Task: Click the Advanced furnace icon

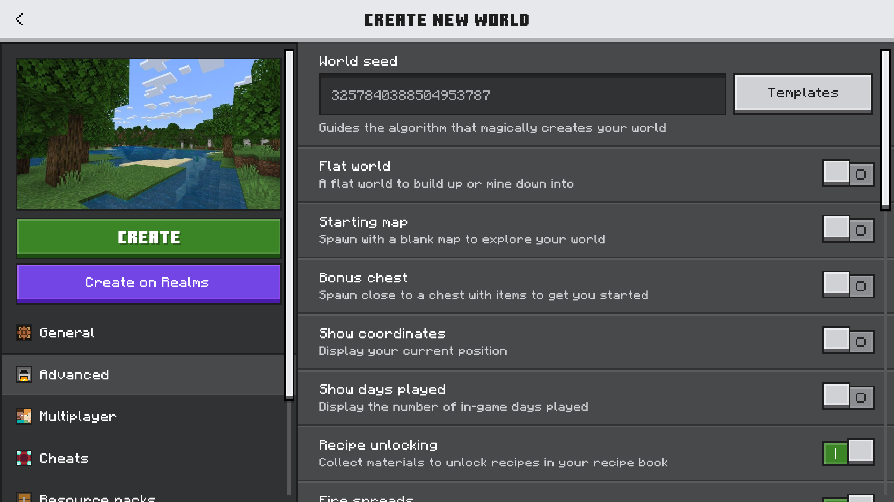Action: (x=24, y=374)
